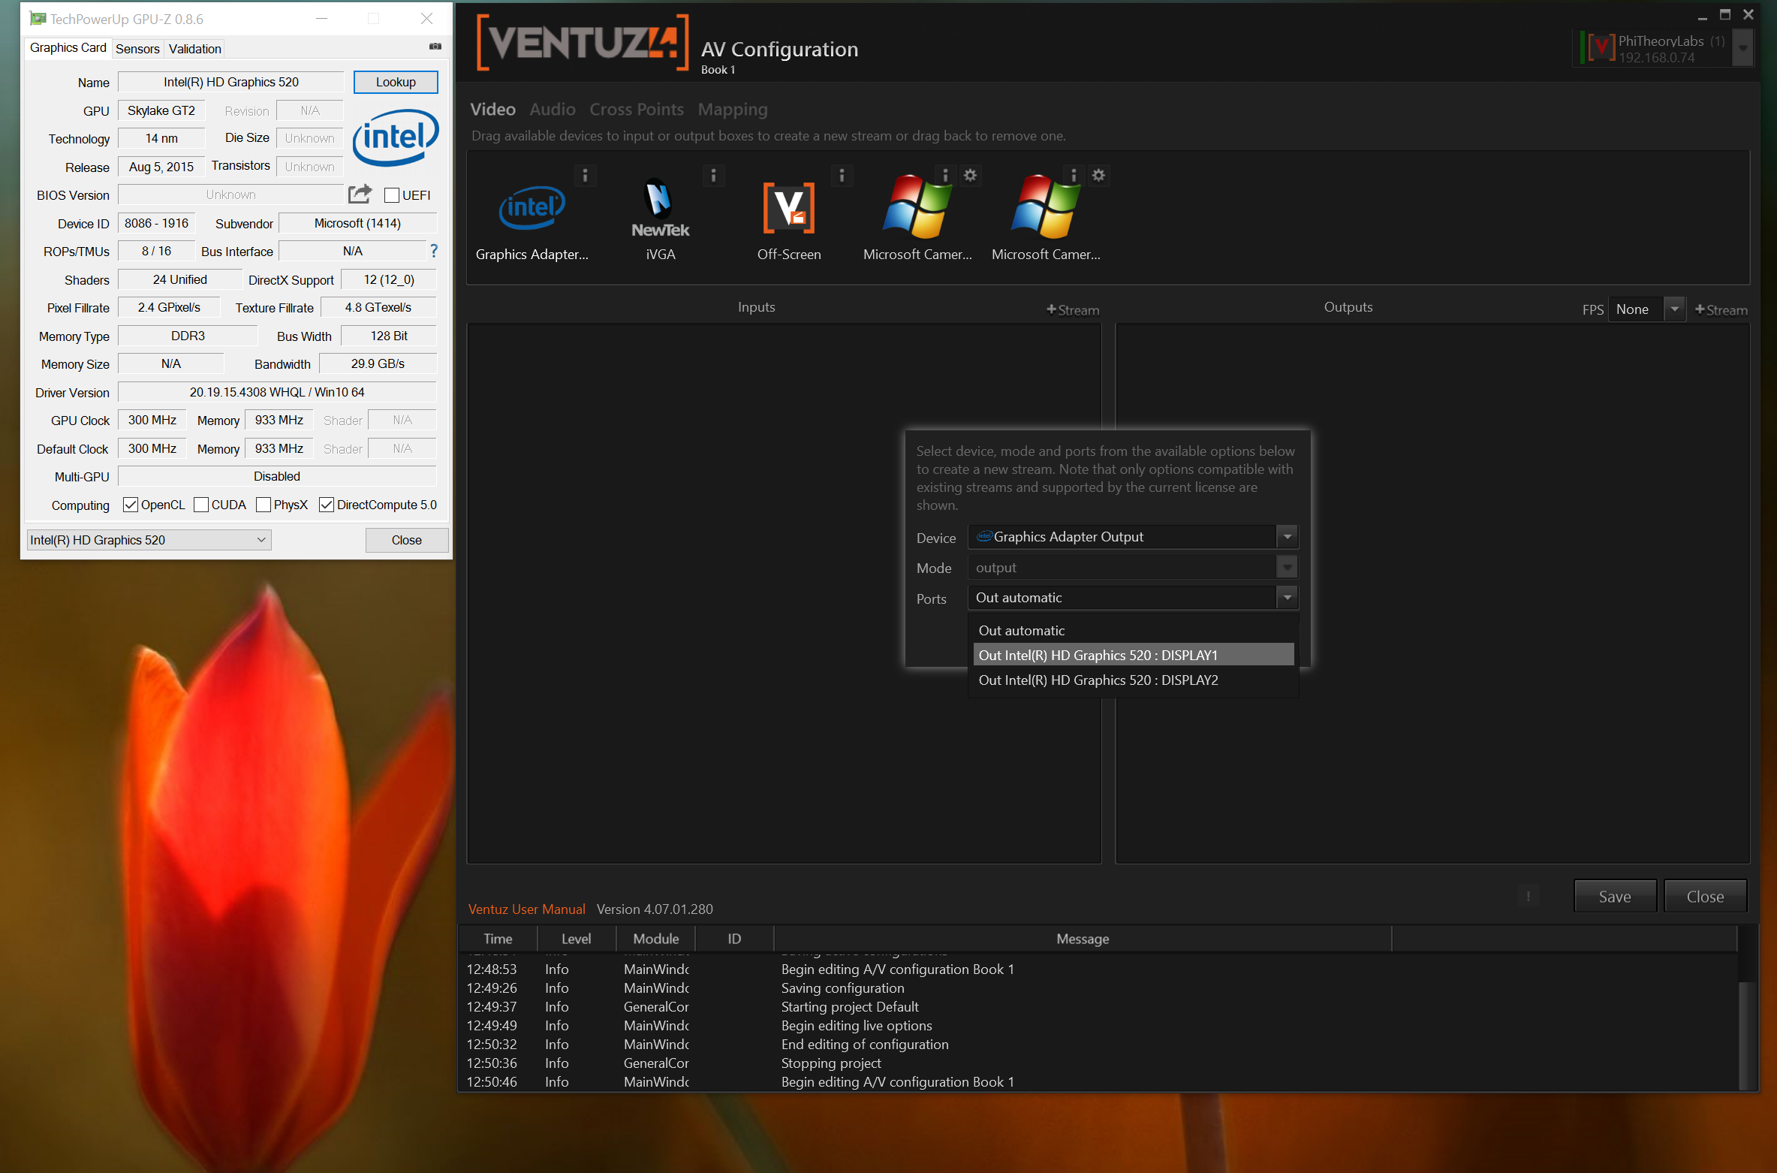This screenshot has height=1173, width=1777.
Task: Click the Ventuz Off-Screen device icon
Action: (x=788, y=209)
